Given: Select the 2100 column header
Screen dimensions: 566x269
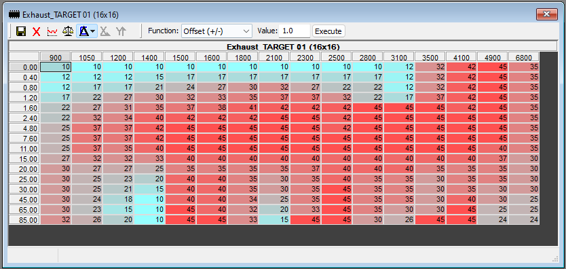Looking at the screenshot, I should tap(274, 57).
